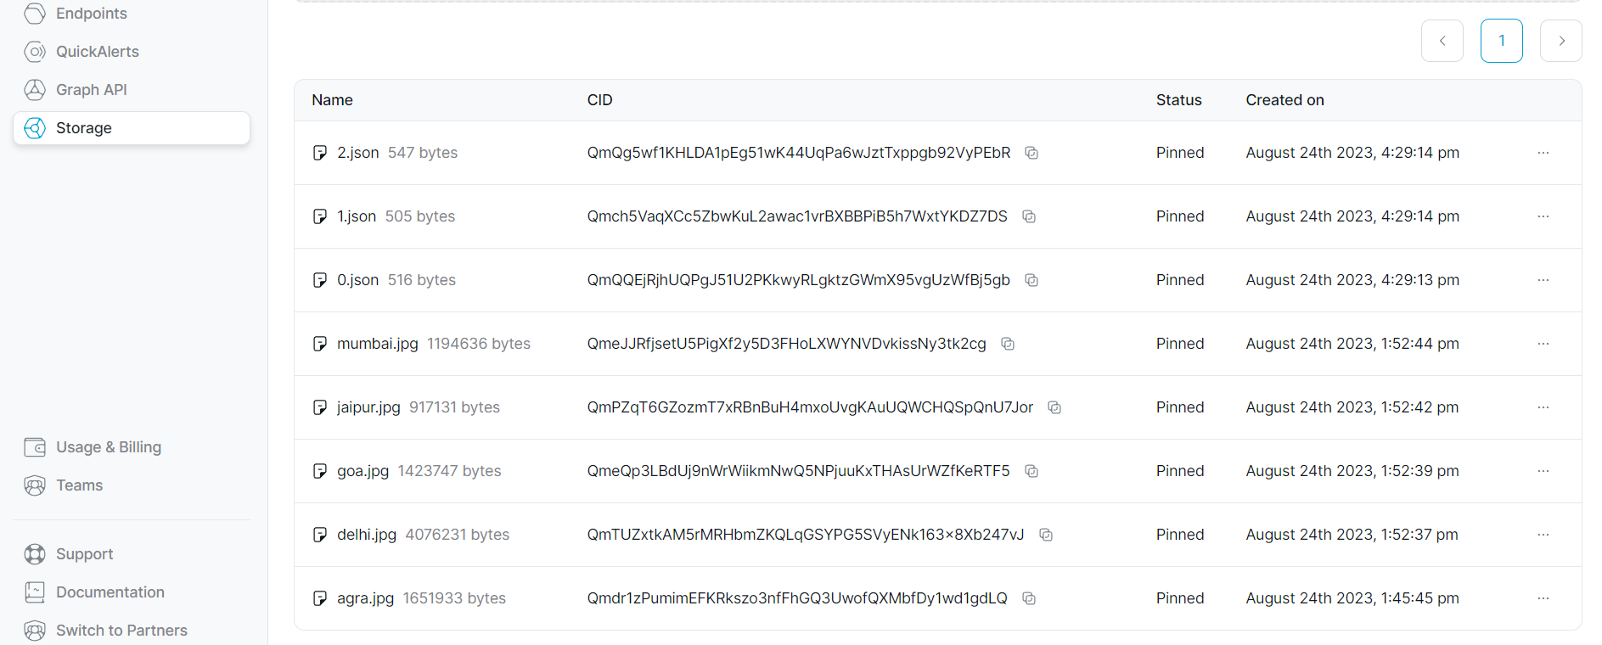This screenshot has width=1602, height=645.
Task: Click the file icon beside goa.jpg
Action: tap(320, 471)
